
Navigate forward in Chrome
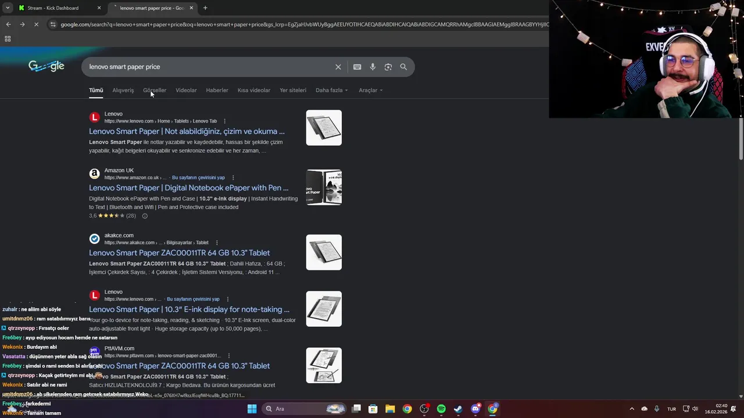tap(22, 24)
